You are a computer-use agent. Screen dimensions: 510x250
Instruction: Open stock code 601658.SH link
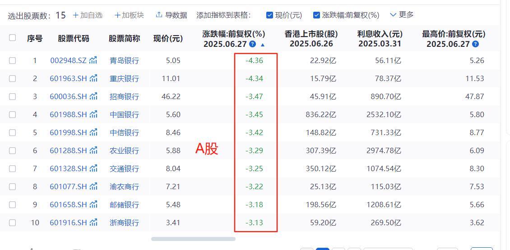click(68, 205)
